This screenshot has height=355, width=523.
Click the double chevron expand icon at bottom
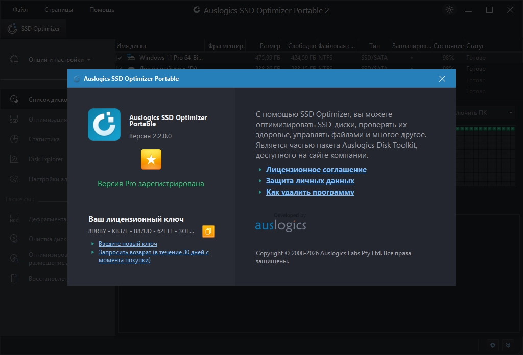[508, 345]
